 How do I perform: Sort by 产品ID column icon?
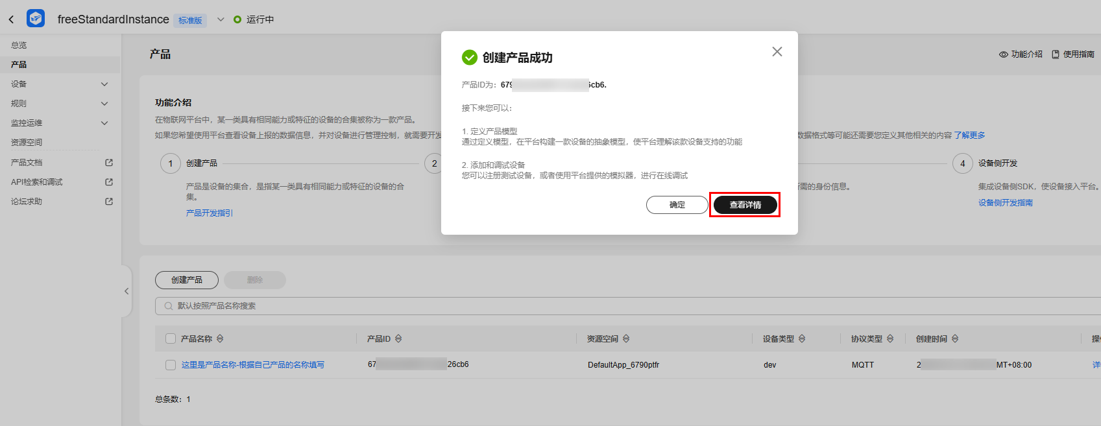pyautogui.click(x=398, y=339)
